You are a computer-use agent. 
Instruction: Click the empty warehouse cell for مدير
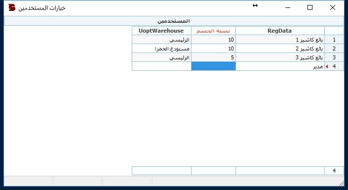click(161, 66)
